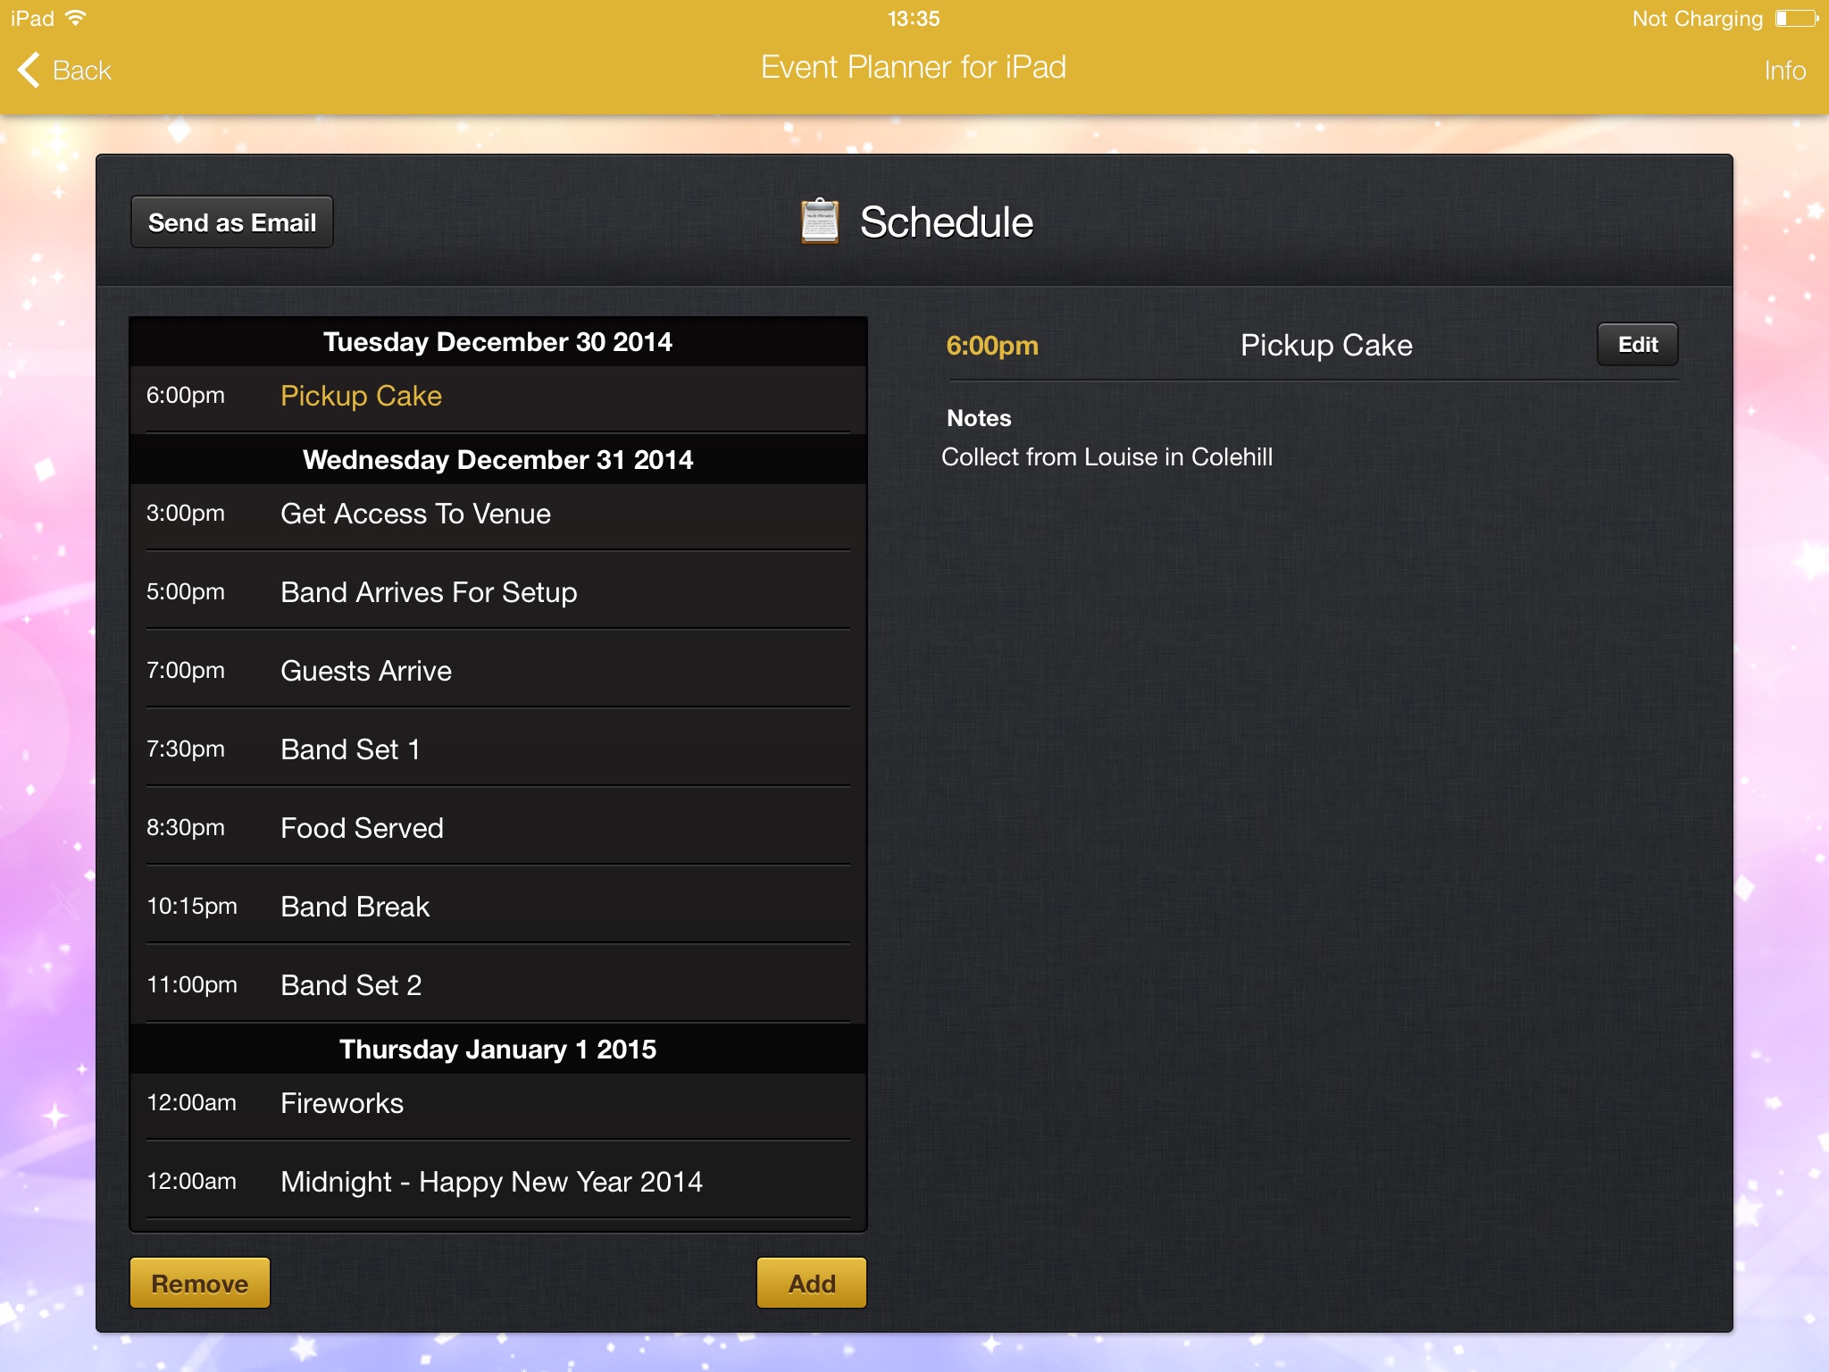Edit the Pickup Cake entry
This screenshot has width=1829, height=1372.
tap(1636, 345)
